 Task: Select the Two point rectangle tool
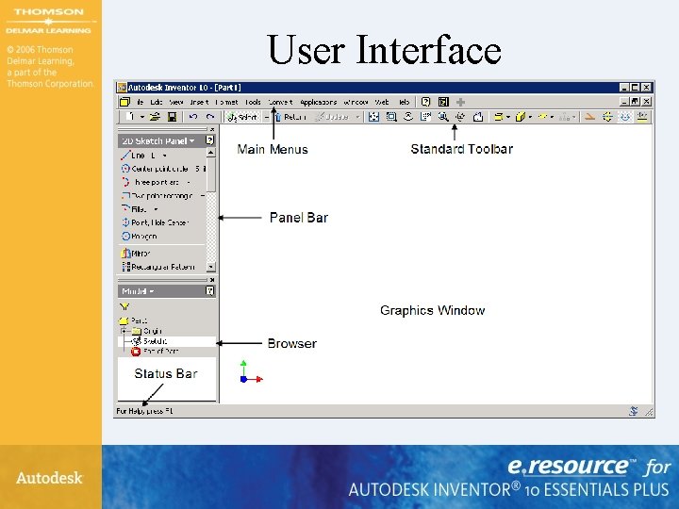point(157,196)
